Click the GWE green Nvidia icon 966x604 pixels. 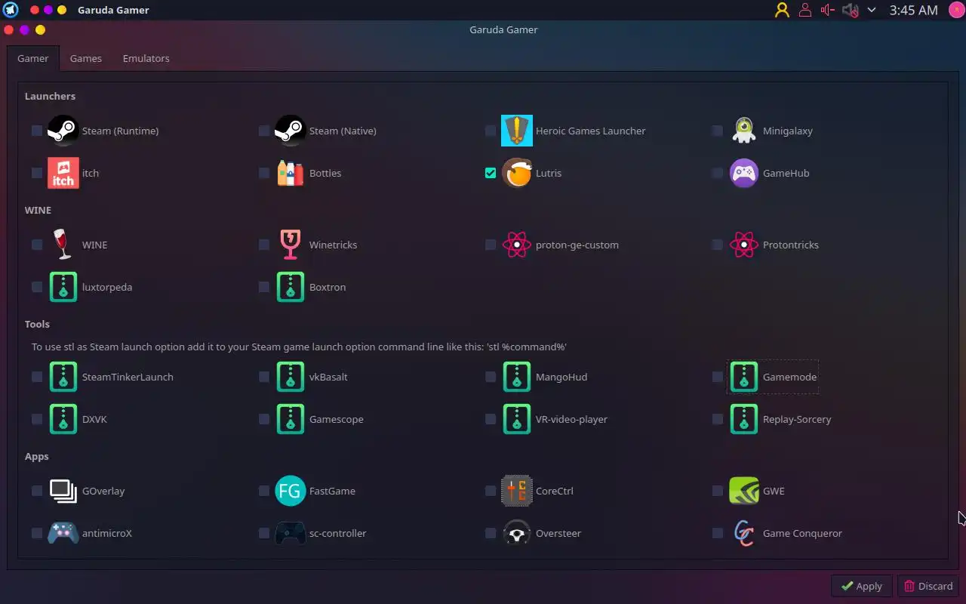tap(744, 491)
